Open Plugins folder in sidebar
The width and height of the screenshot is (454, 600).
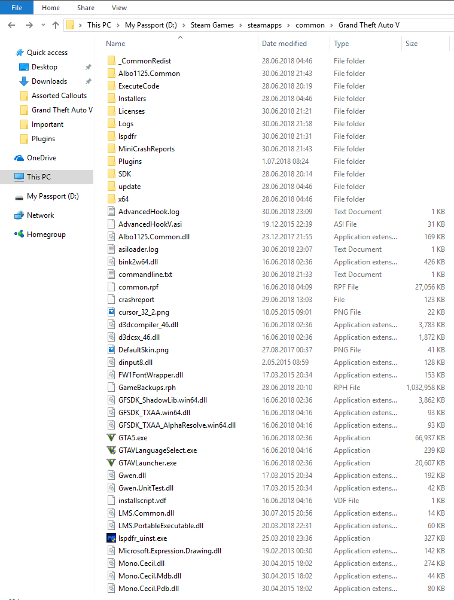[43, 139]
